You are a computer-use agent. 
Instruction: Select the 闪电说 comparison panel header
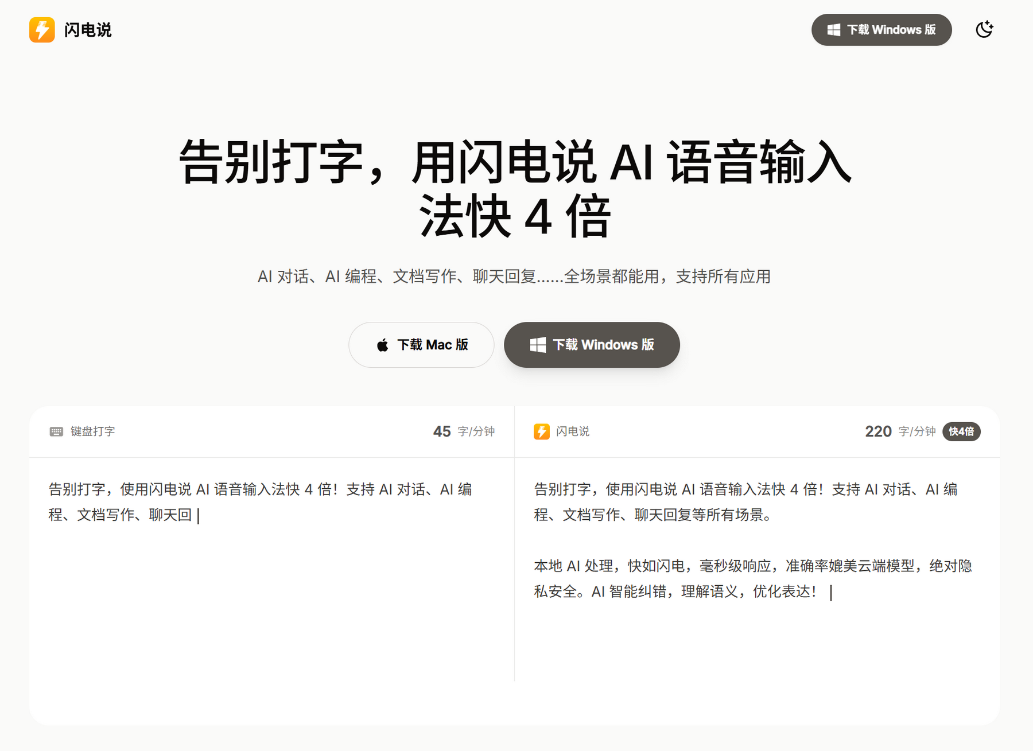[x=574, y=431]
